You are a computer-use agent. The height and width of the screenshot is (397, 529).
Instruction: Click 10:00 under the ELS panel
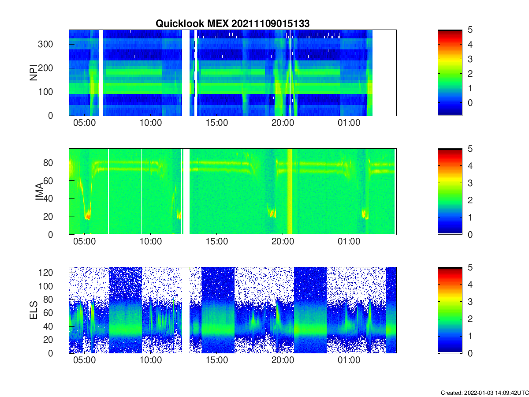pyautogui.click(x=150, y=360)
